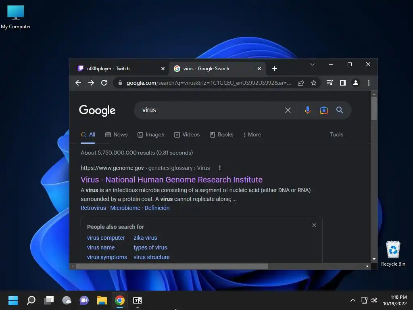
Task: Search for virus computer suggestion
Action: (x=106, y=238)
